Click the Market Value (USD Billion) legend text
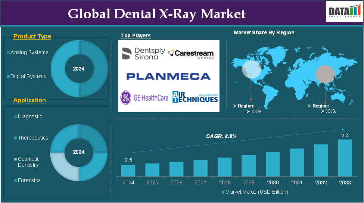 257,192
